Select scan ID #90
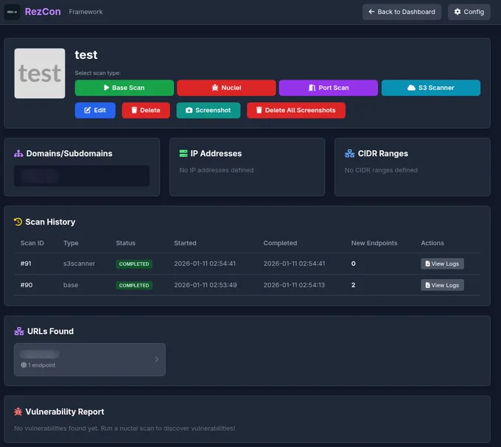 tap(27, 285)
